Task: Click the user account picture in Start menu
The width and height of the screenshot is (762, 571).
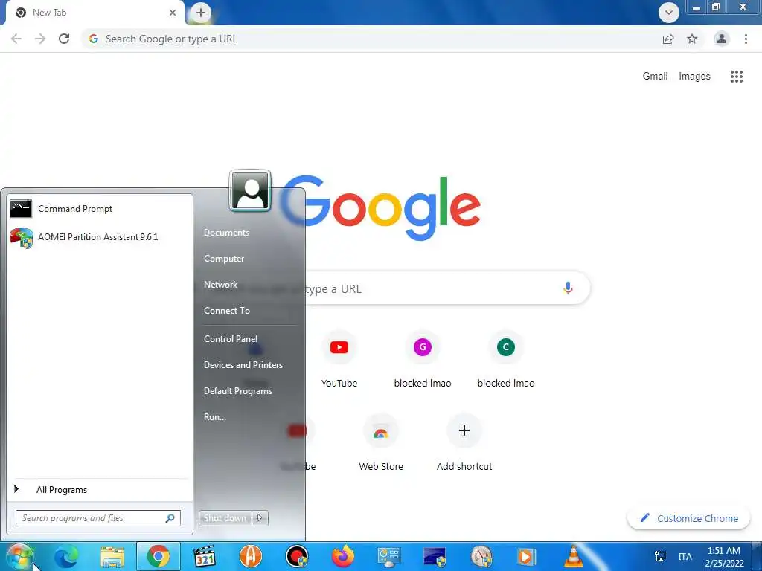Action: 250,191
